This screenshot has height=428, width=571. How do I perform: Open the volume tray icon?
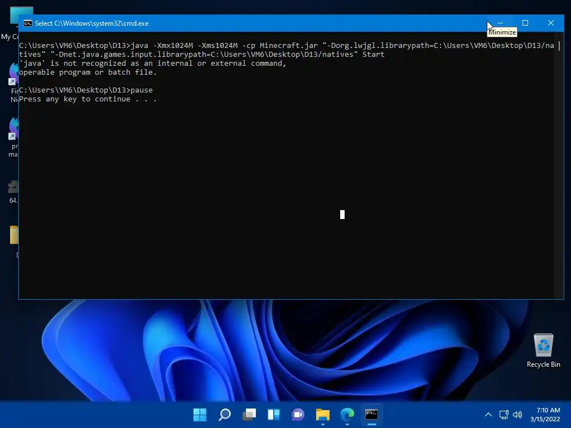coord(517,415)
